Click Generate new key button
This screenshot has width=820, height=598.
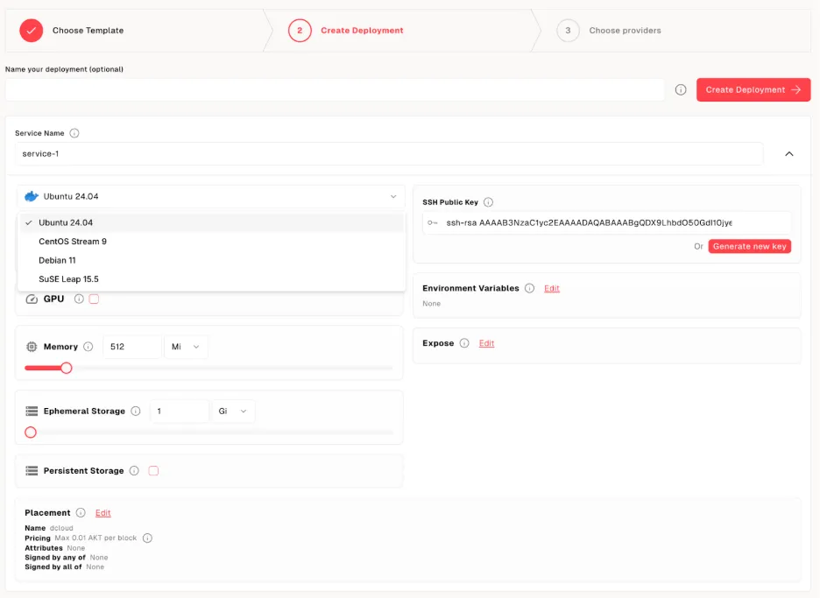[749, 247]
